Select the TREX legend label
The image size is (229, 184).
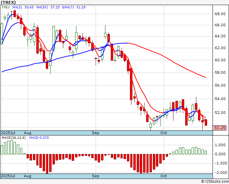pyautogui.click(x=6, y=7)
